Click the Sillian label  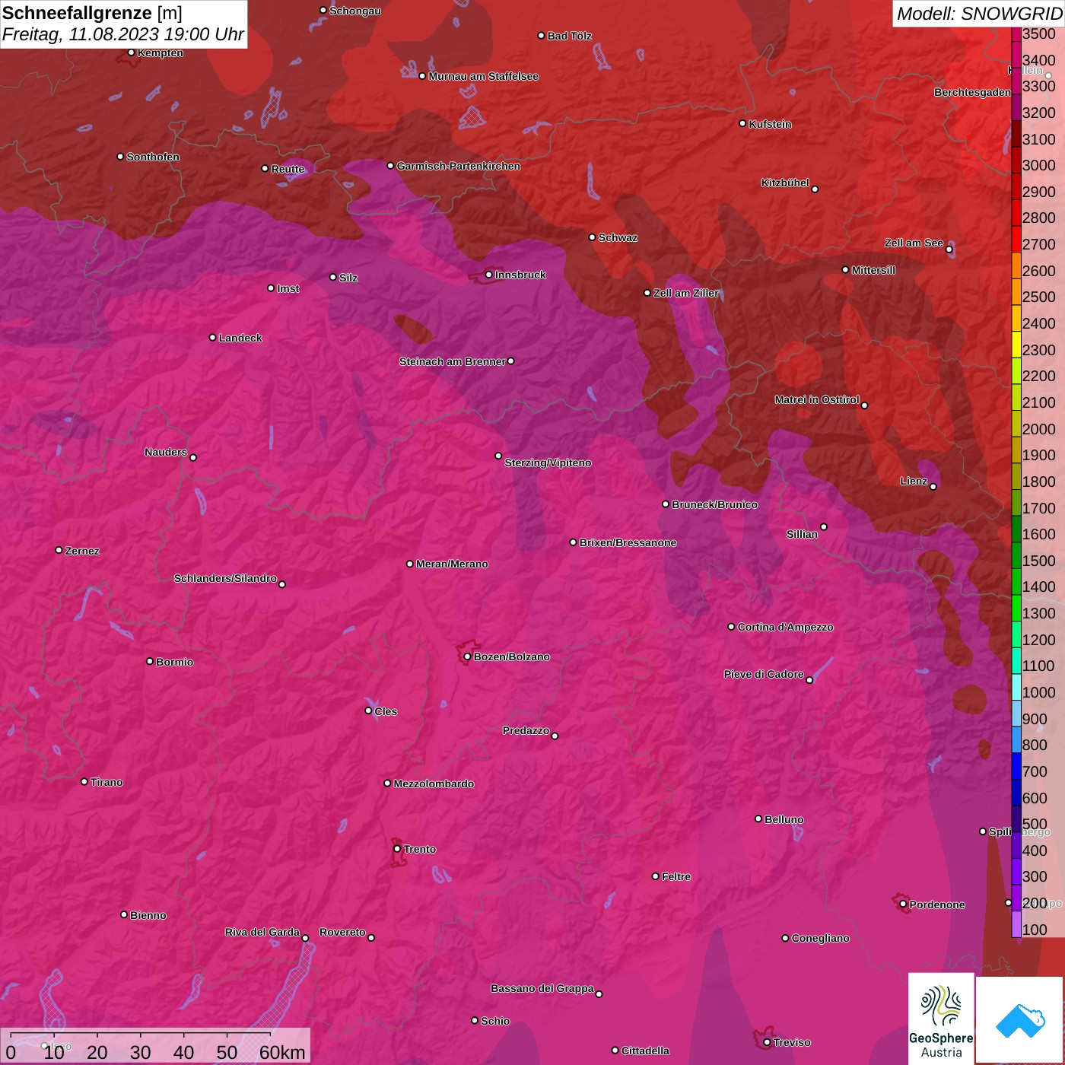pos(802,534)
